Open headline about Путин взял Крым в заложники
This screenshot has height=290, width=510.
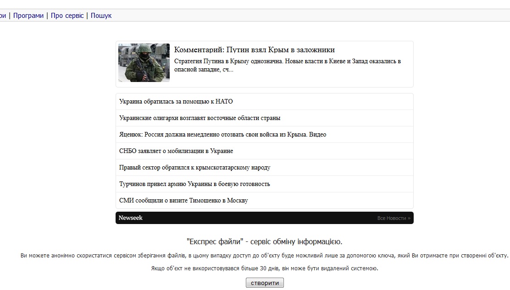point(254,50)
